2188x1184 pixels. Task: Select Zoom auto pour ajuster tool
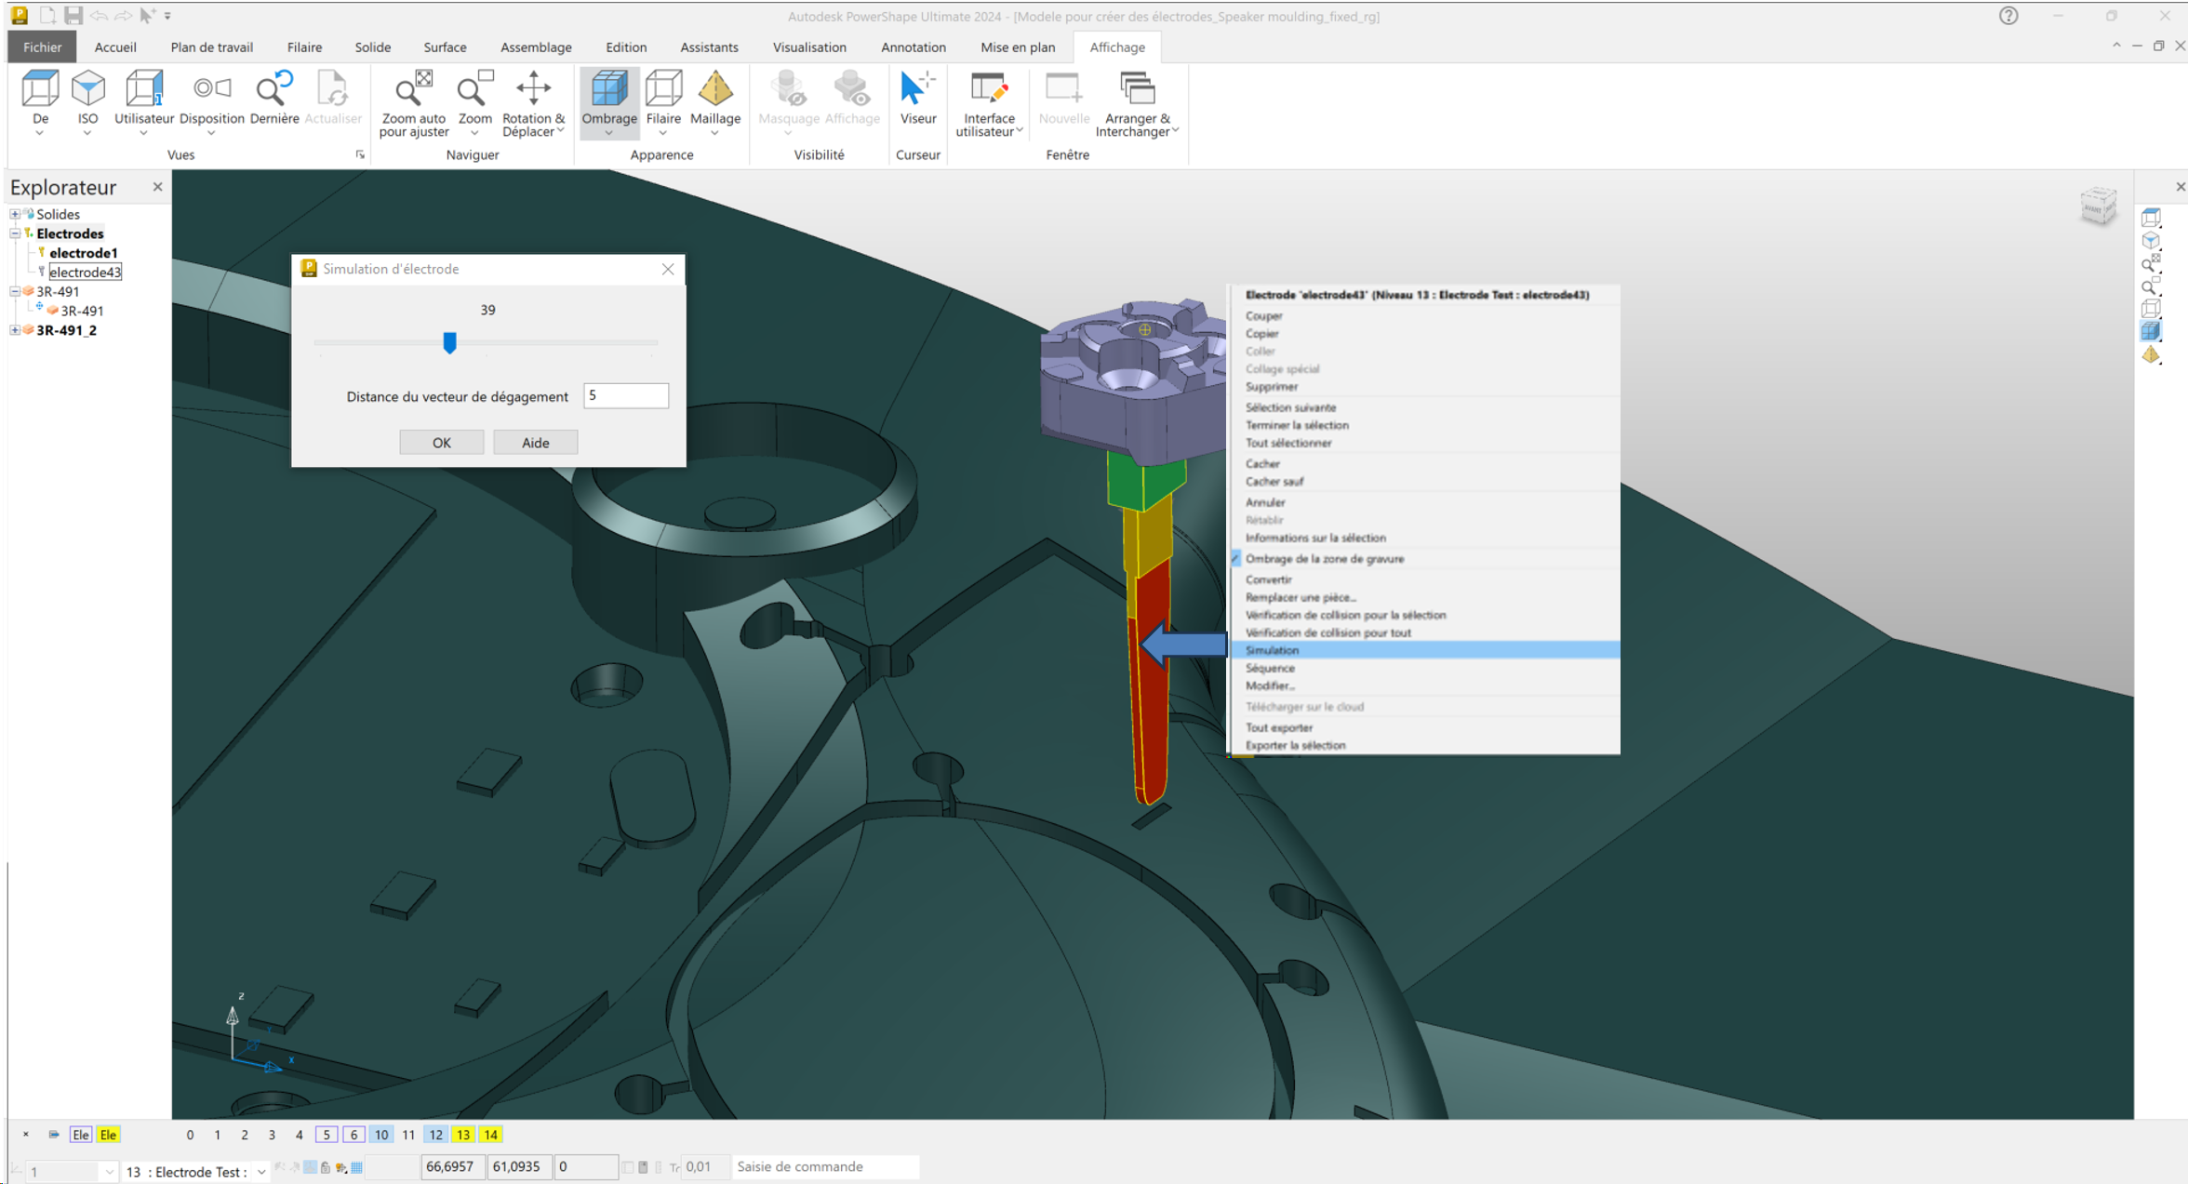point(413,90)
